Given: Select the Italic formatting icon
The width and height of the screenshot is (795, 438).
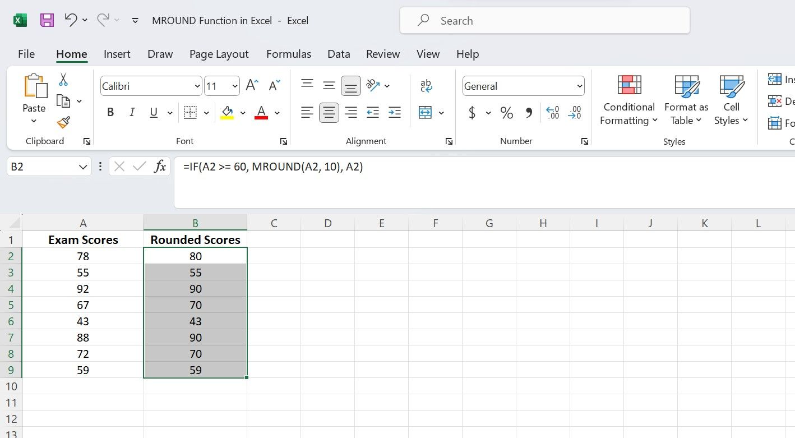Looking at the screenshot, I should click(132, 112).
